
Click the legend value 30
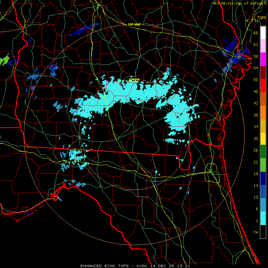coord(256,138)
